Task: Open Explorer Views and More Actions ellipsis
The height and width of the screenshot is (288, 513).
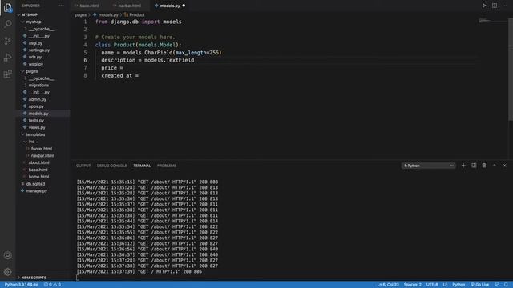Action: [61, 6]
